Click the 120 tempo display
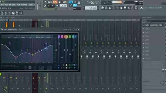Viewport: 166px width, 93px height. [x=63, y=6]
